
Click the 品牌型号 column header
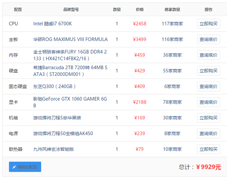tap(71, 10)
